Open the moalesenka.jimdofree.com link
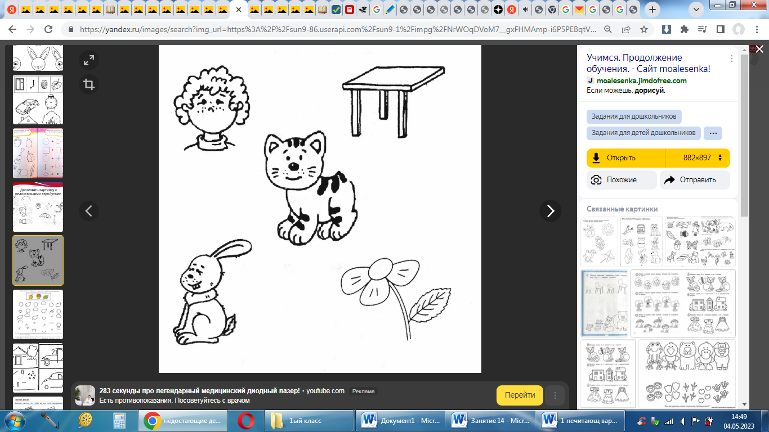The height and width of the screenshot is (432, 769). 641,80
